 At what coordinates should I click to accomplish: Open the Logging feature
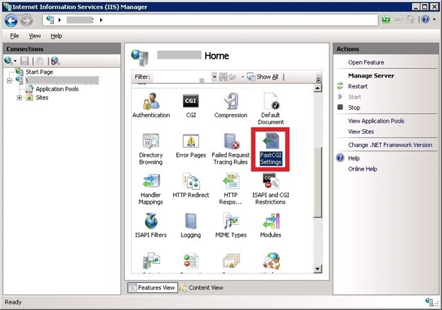191,226
